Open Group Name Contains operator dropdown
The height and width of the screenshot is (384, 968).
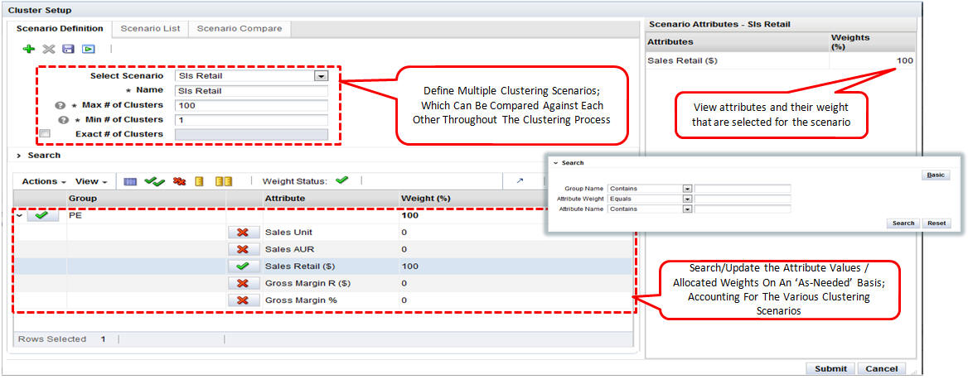(x=686, y=189)
